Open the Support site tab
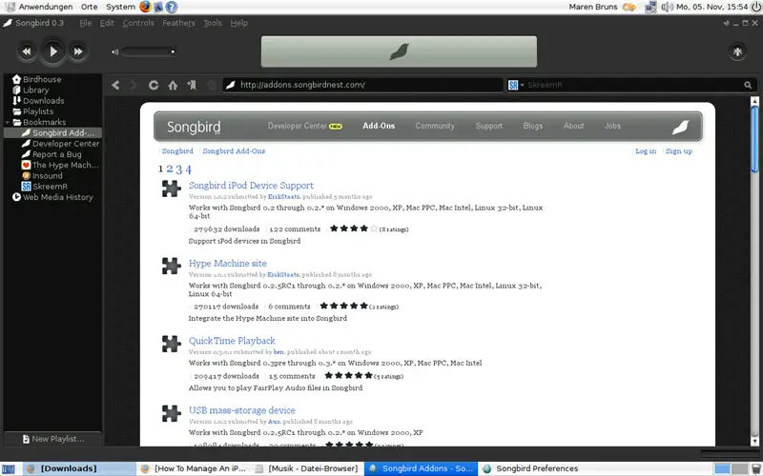This screenshot has width=763, height=476. [488, 126]
